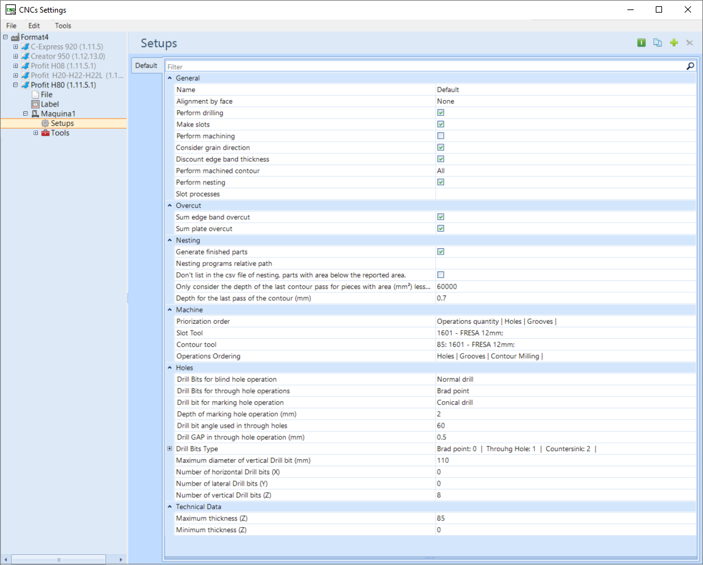Select the Profit H20-H22-H22L machine icon
This screenshot has width=703, height=565.
point(26,76)
